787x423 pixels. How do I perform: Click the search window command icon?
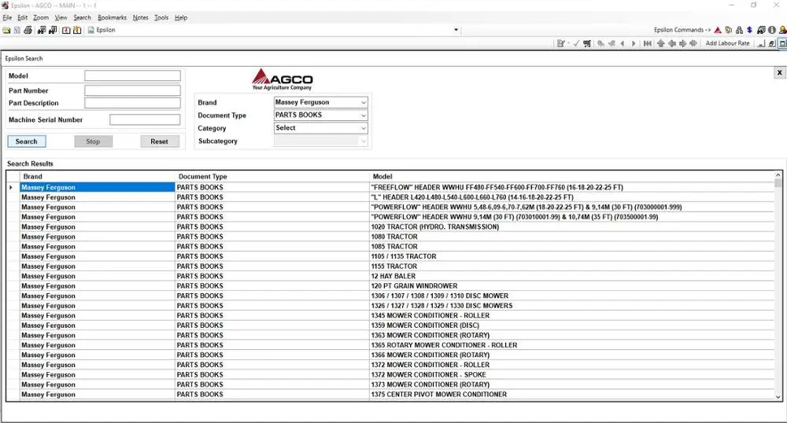[x=761, y=30]
